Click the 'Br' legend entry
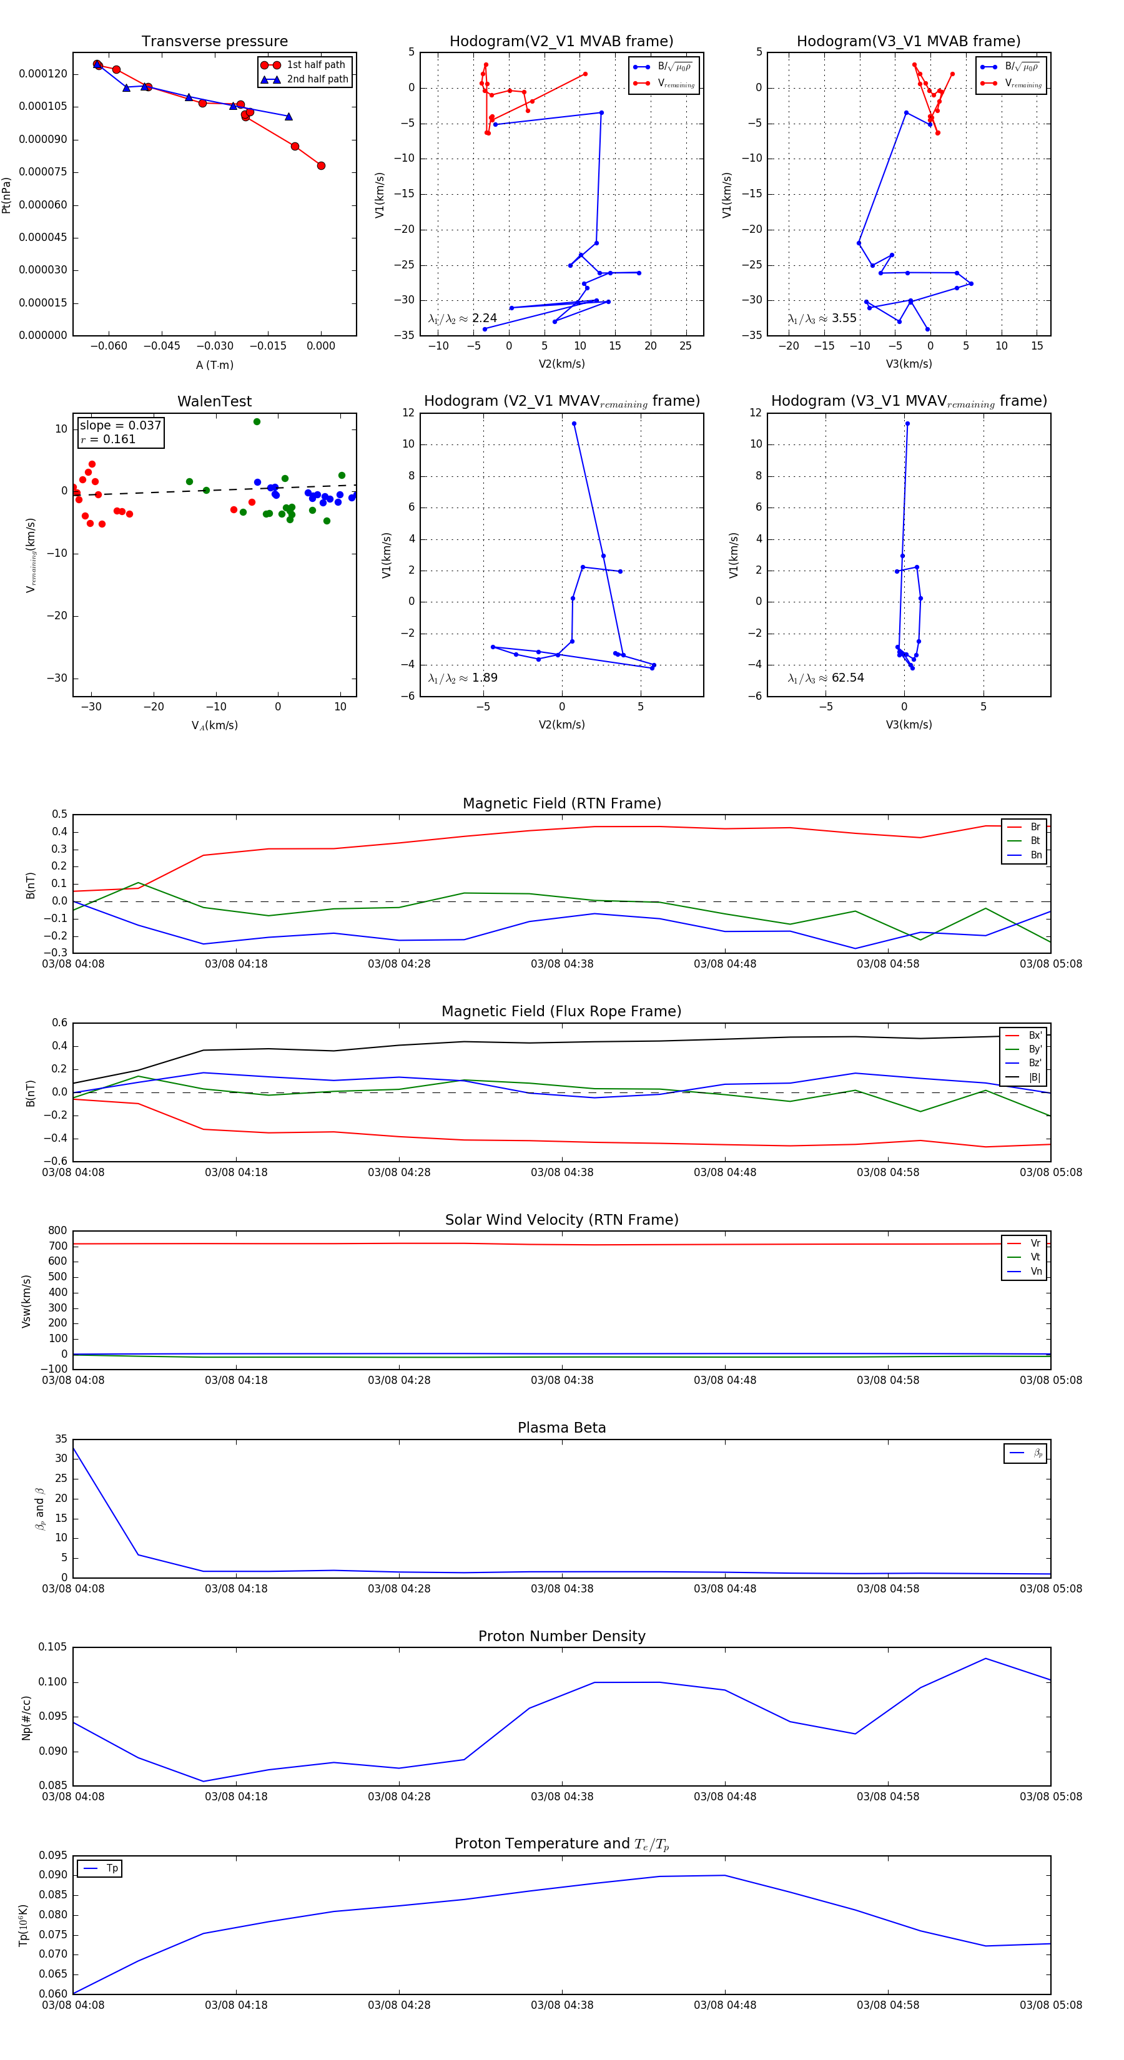 tap(1024, 827)
